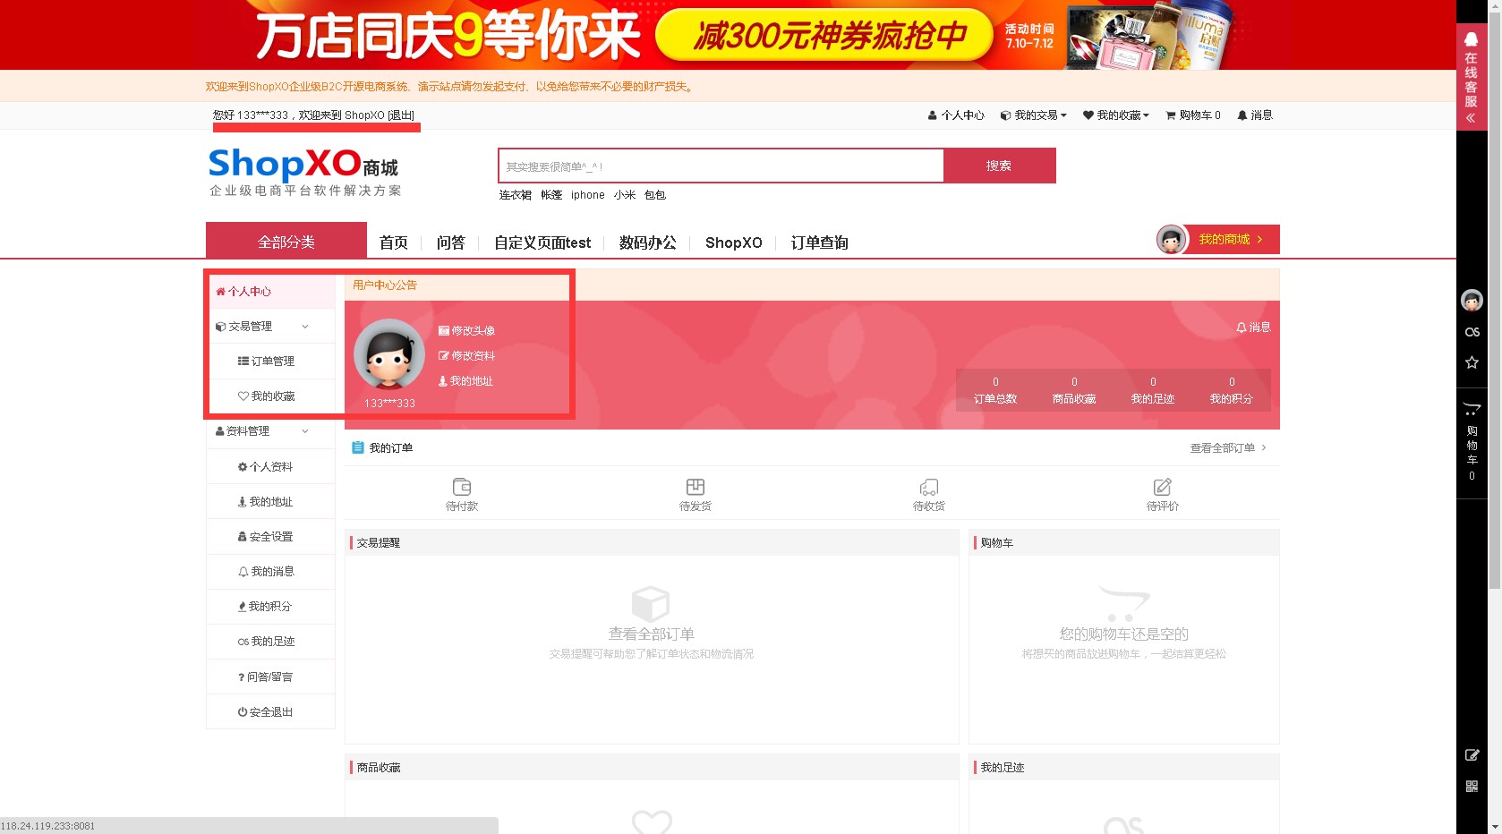Expand 我的交易 dropdown in top bar
Screen dimensions: 1502x834
coord(1034,115)
